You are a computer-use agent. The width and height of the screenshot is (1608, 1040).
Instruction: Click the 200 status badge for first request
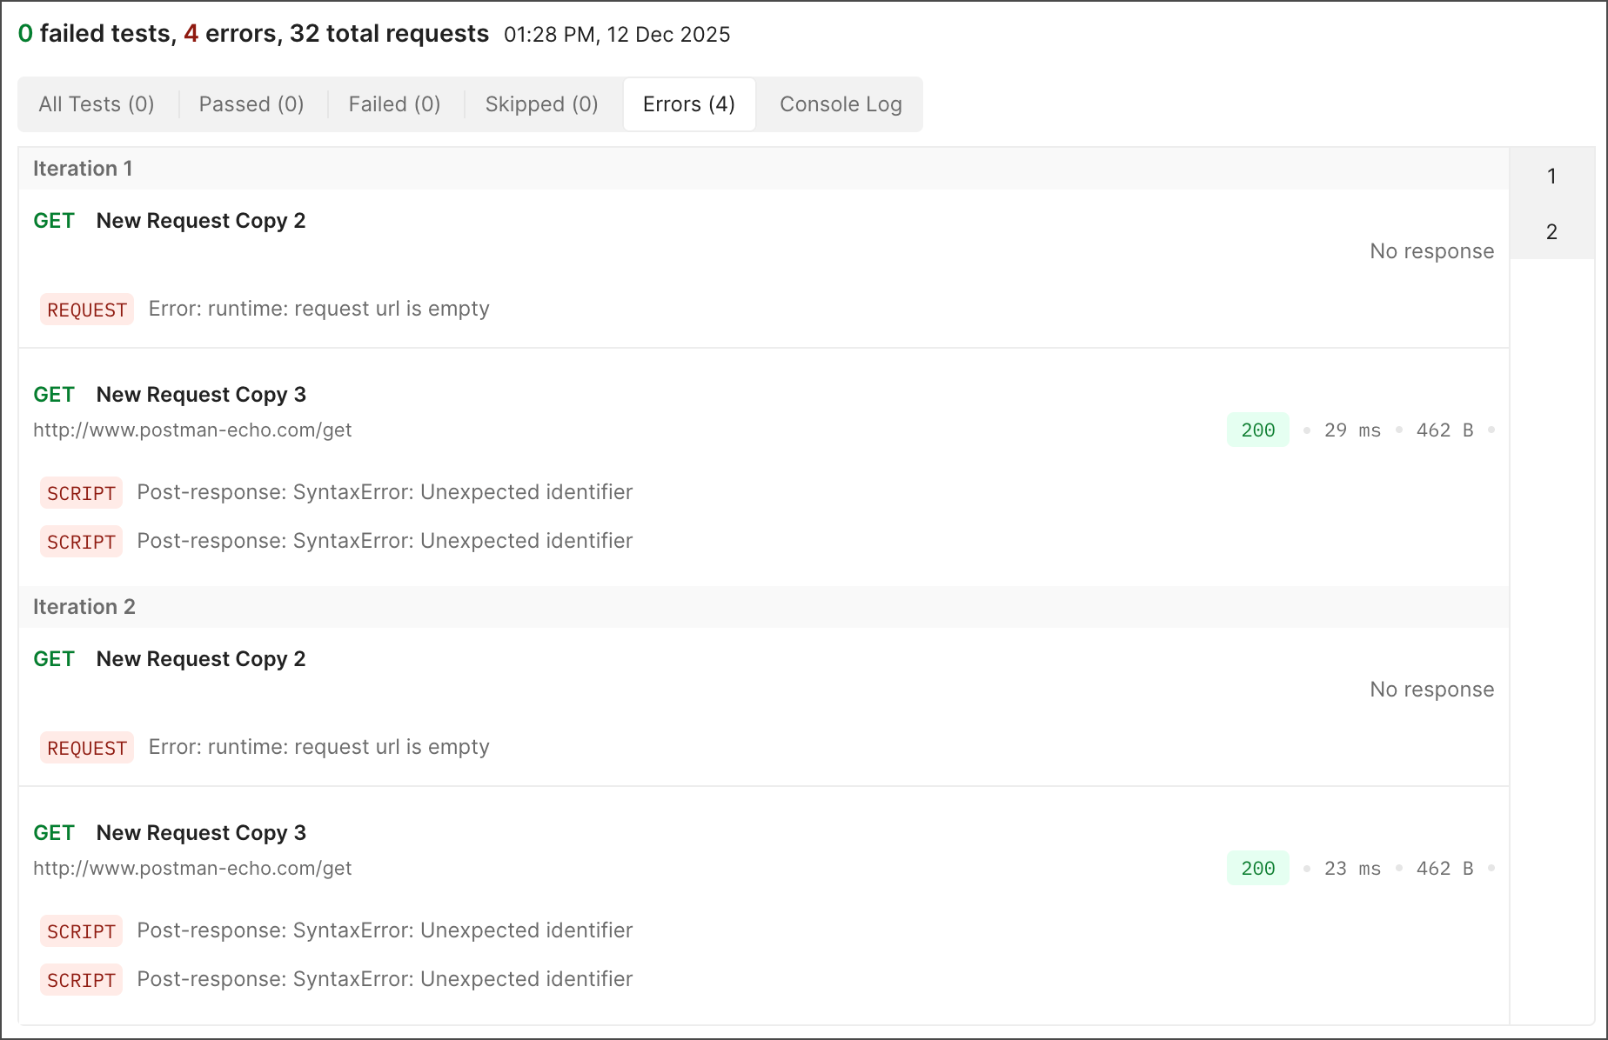tap(1257, 429)
